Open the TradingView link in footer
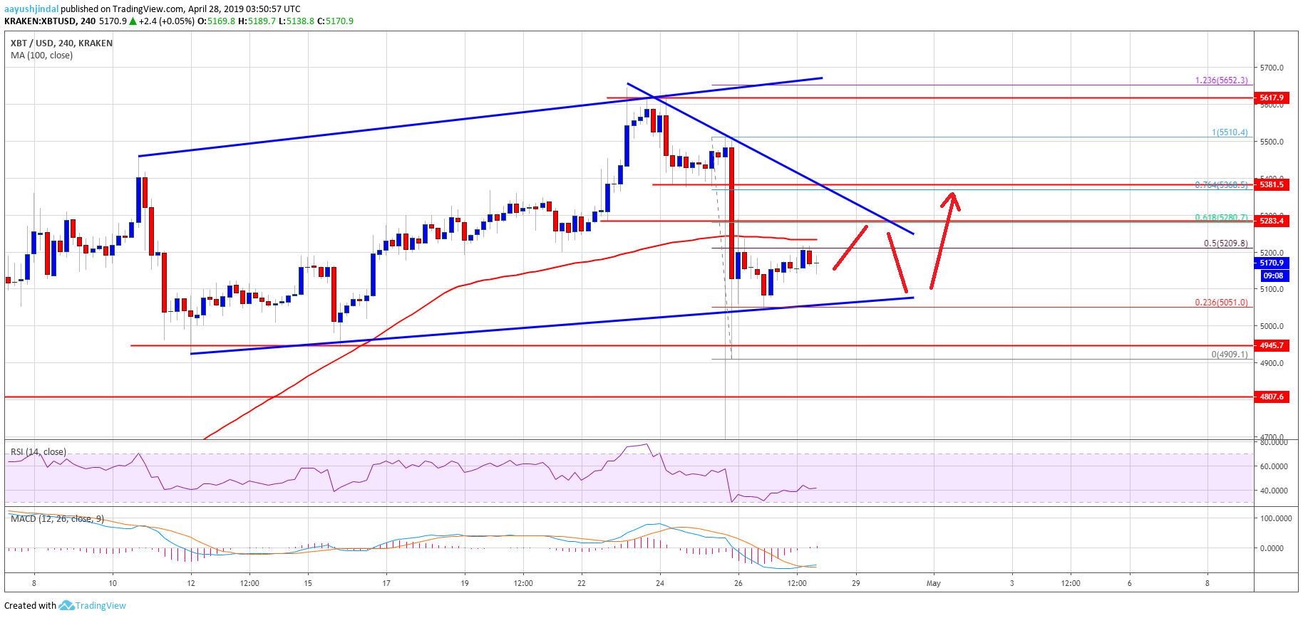The height and width of the screenshot is (618, 1303). 101,606
